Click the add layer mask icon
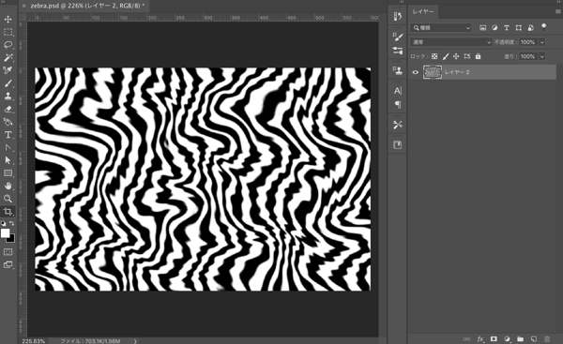Image resolution: width=563 pixels, height=344 pixels. coord(494,338)
